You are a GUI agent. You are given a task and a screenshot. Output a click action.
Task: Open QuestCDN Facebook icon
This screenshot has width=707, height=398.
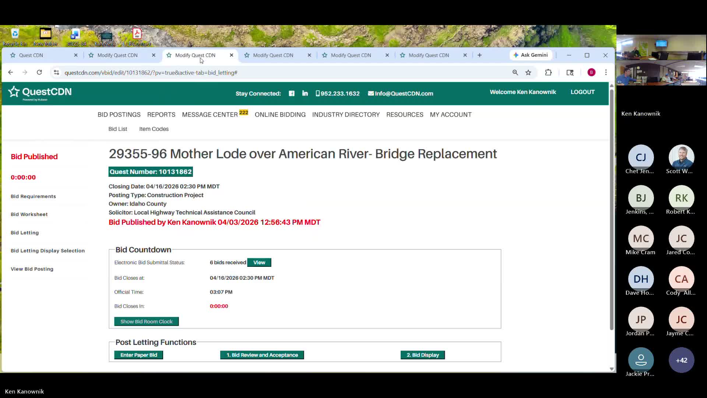point(292,94)
